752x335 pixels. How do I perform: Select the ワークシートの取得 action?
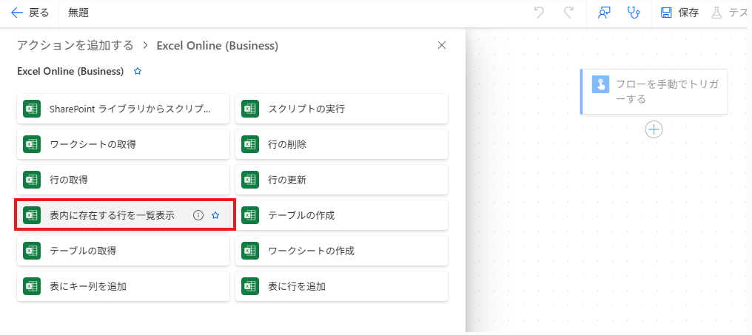[124, 144]
